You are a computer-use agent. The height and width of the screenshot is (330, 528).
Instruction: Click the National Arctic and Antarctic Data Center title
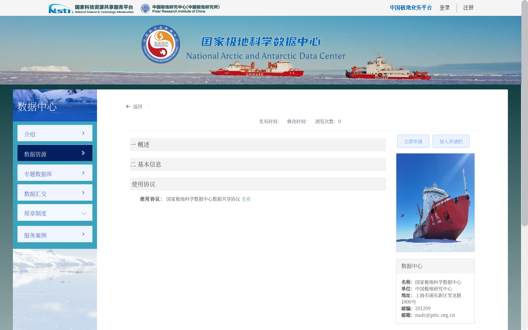tap(266, 56)
